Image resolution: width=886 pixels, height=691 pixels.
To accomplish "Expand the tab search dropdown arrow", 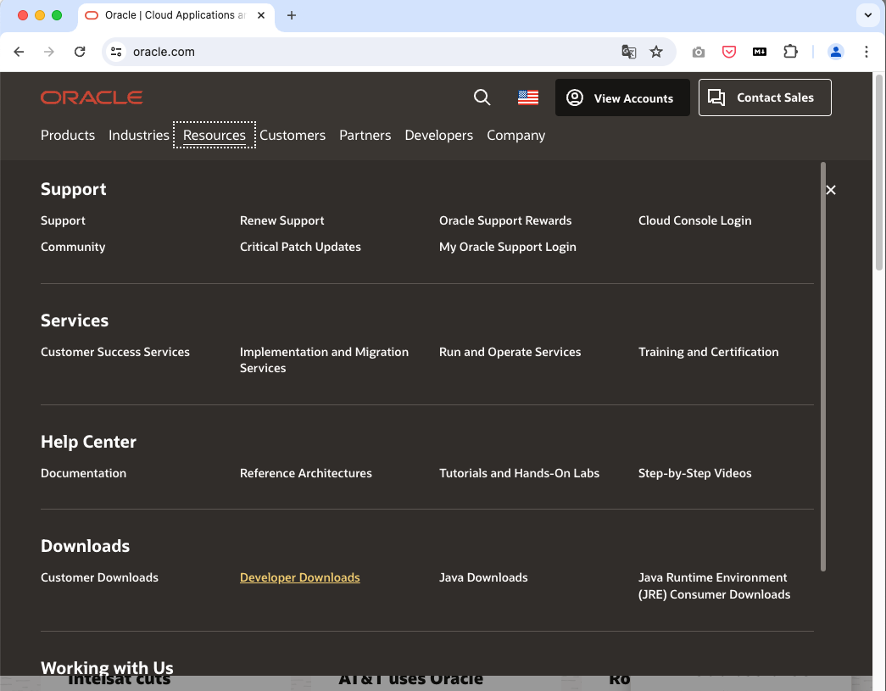I will (868, 15).
